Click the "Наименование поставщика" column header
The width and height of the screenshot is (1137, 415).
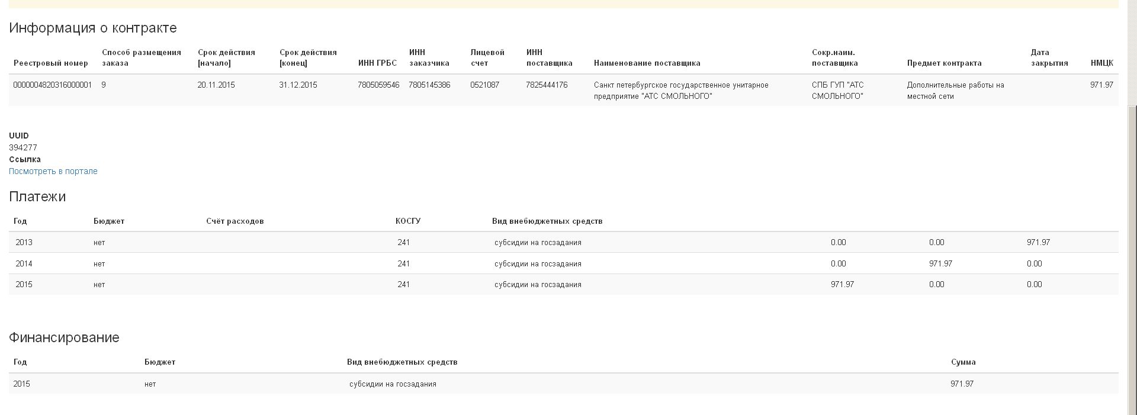coord(647,63)
